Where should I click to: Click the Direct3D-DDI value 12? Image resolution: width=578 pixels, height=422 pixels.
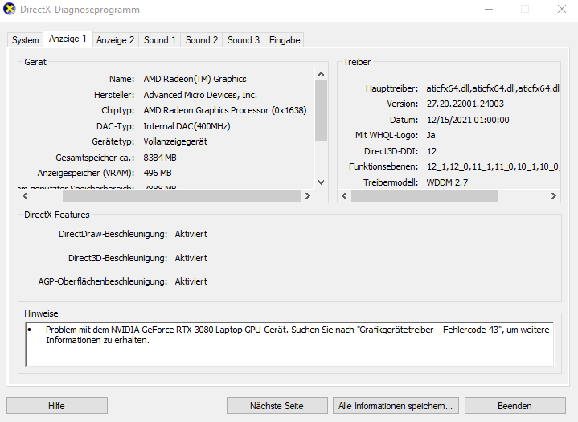(x=432, y=151)
